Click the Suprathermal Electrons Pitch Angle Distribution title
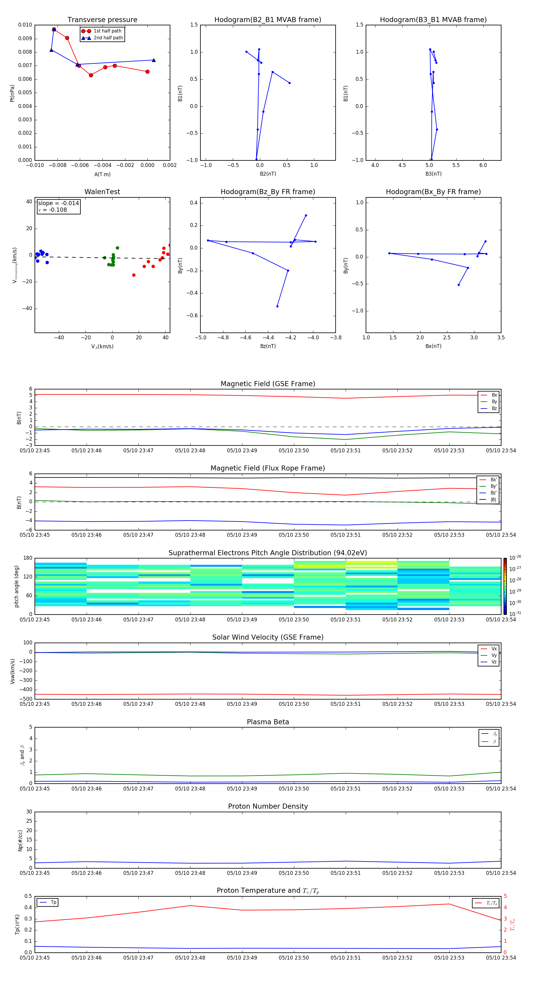The height and width of the screenshot is (984, 536). click(x=268, y=553)
